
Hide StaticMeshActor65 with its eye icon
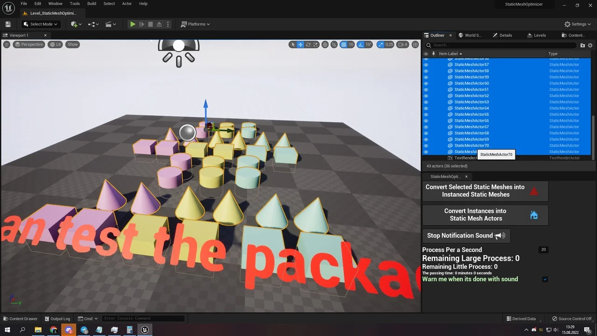[426, 114]
